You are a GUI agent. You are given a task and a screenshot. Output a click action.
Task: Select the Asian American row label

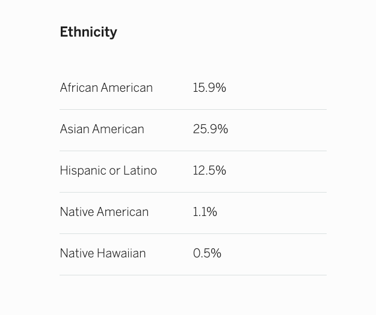(x=102, y=130)
